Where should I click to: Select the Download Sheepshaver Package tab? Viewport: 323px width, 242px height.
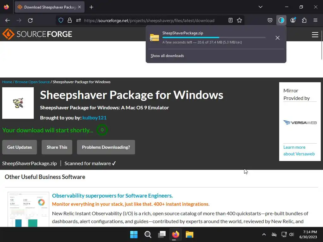(50, 7)
